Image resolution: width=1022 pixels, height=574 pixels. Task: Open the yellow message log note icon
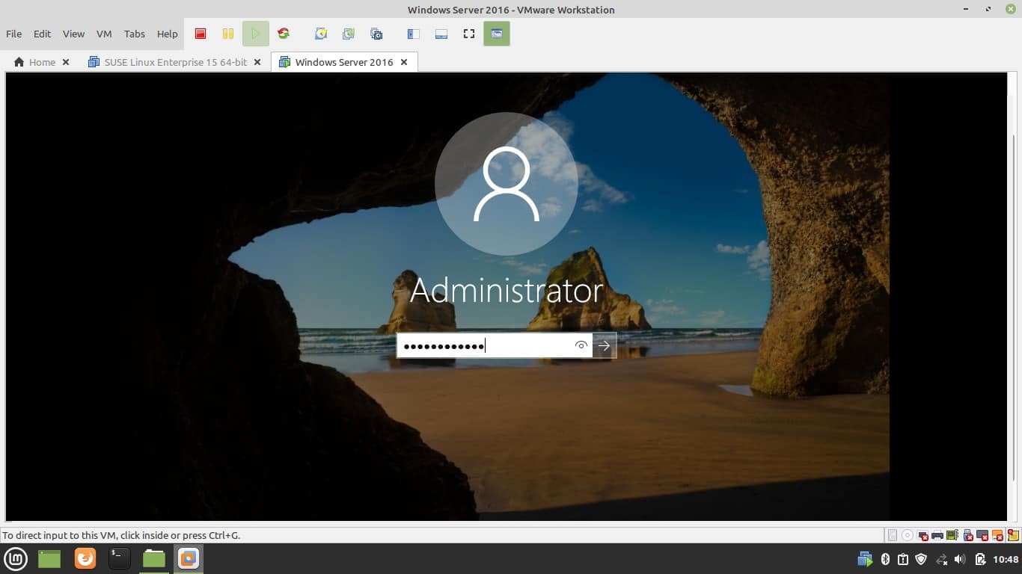[x=1013, y=535]
